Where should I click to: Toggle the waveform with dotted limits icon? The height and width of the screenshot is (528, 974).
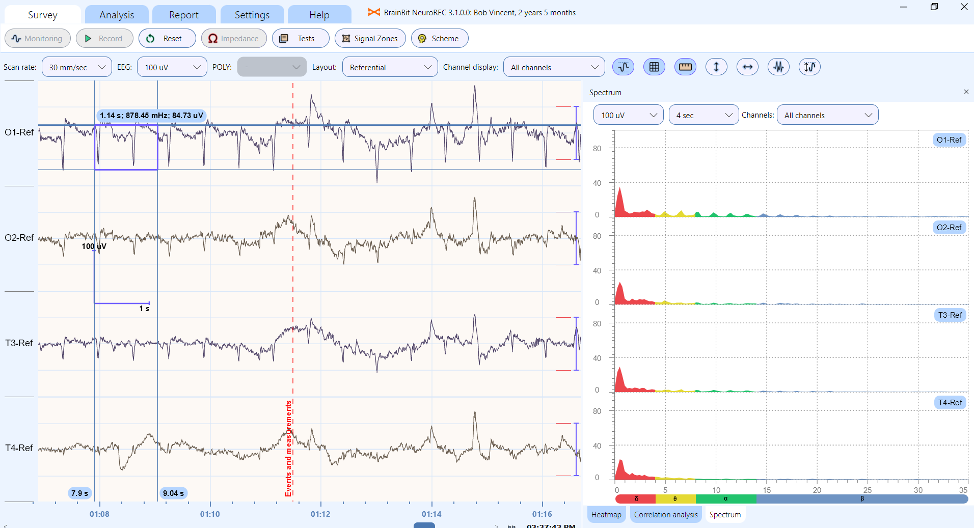pyautogui.click(x=623, y=67)
